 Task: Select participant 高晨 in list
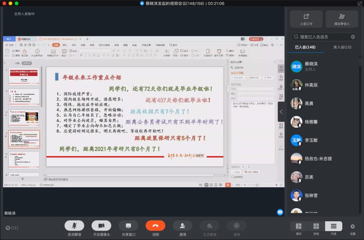coord(324,103)
